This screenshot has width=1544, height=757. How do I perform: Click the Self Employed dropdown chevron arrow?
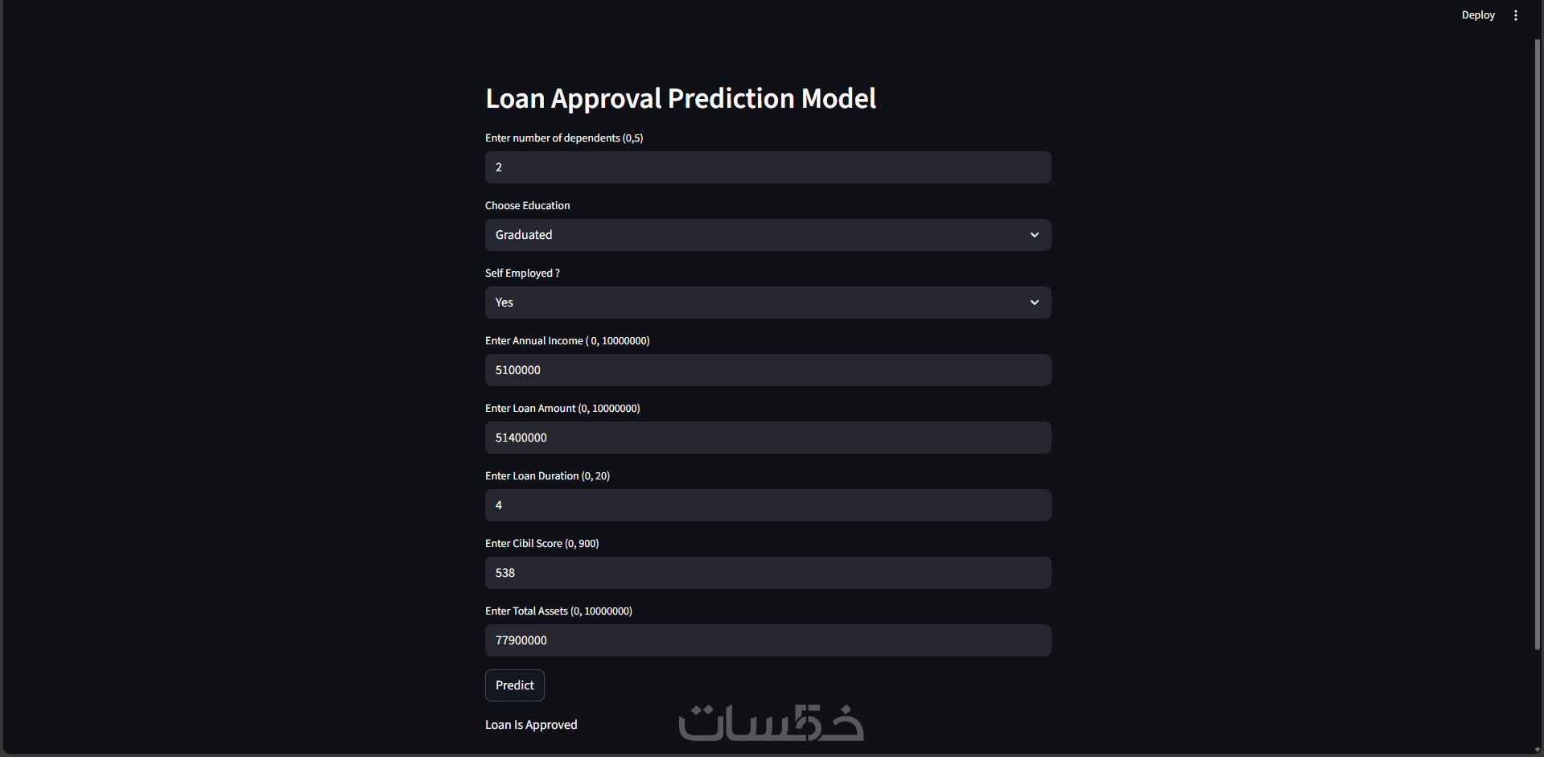click(x=1034, y=302)
